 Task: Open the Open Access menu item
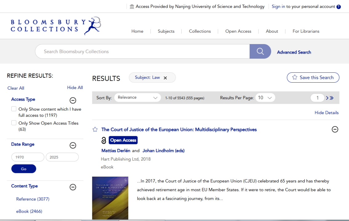[x=238, y=31]
